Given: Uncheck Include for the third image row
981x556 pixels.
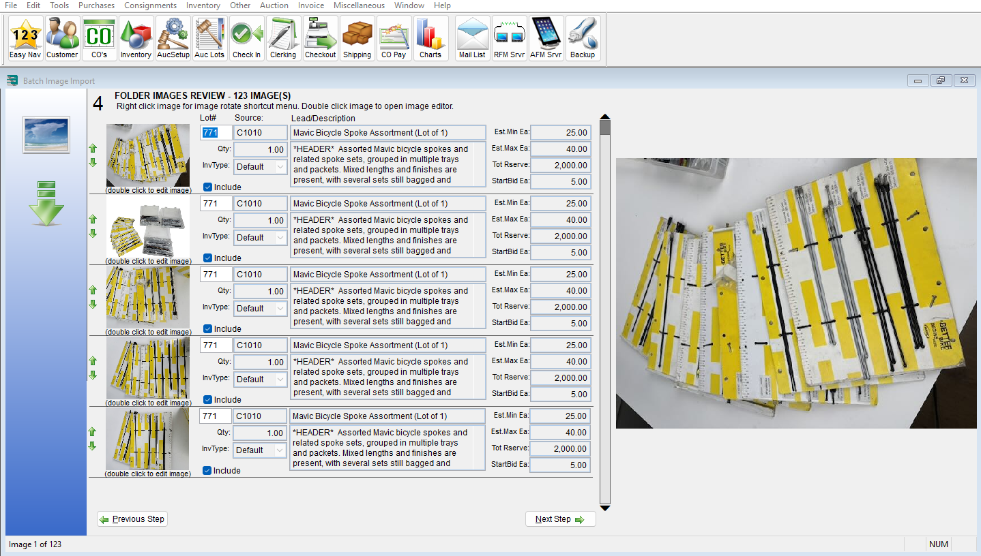Looking at the screenshot, I should (x=207, y=328).
